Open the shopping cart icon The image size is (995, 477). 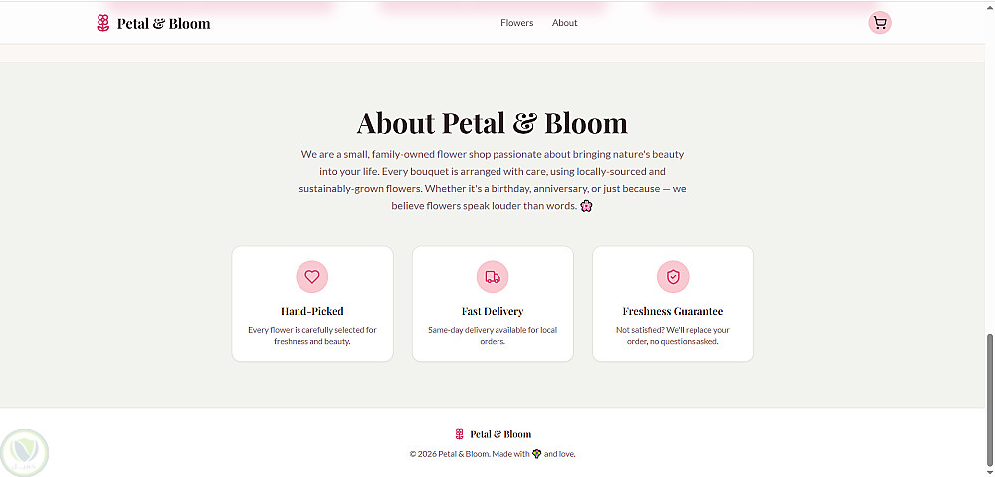click(x=879, y=23)
